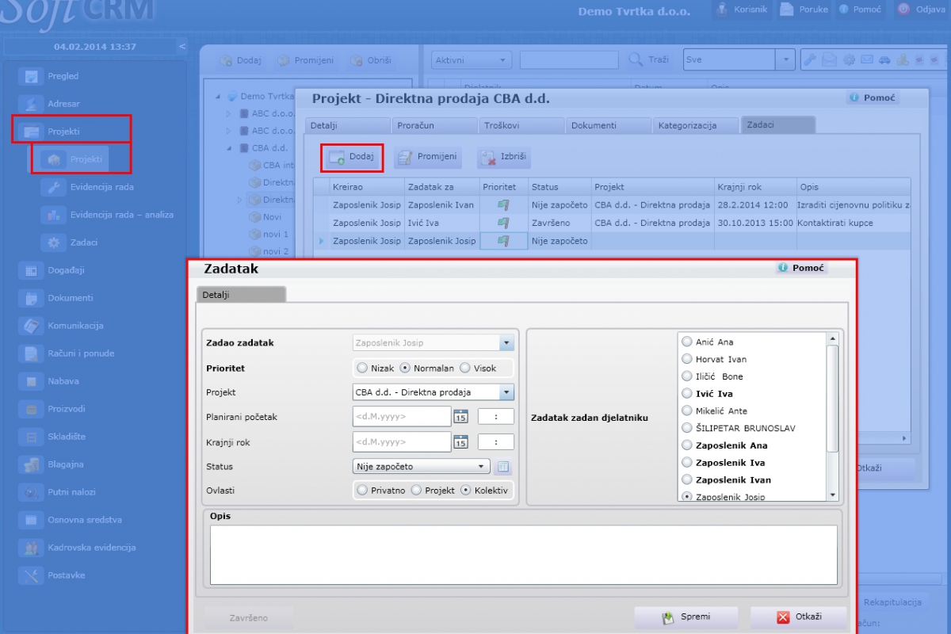Select the Detalji tab in Zadatak dialog
The image size is (951, 634).
241,295
